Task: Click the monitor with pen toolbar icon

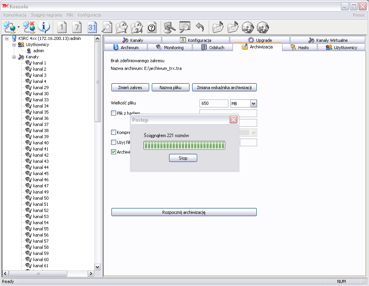Action: (x=170, y=27)
